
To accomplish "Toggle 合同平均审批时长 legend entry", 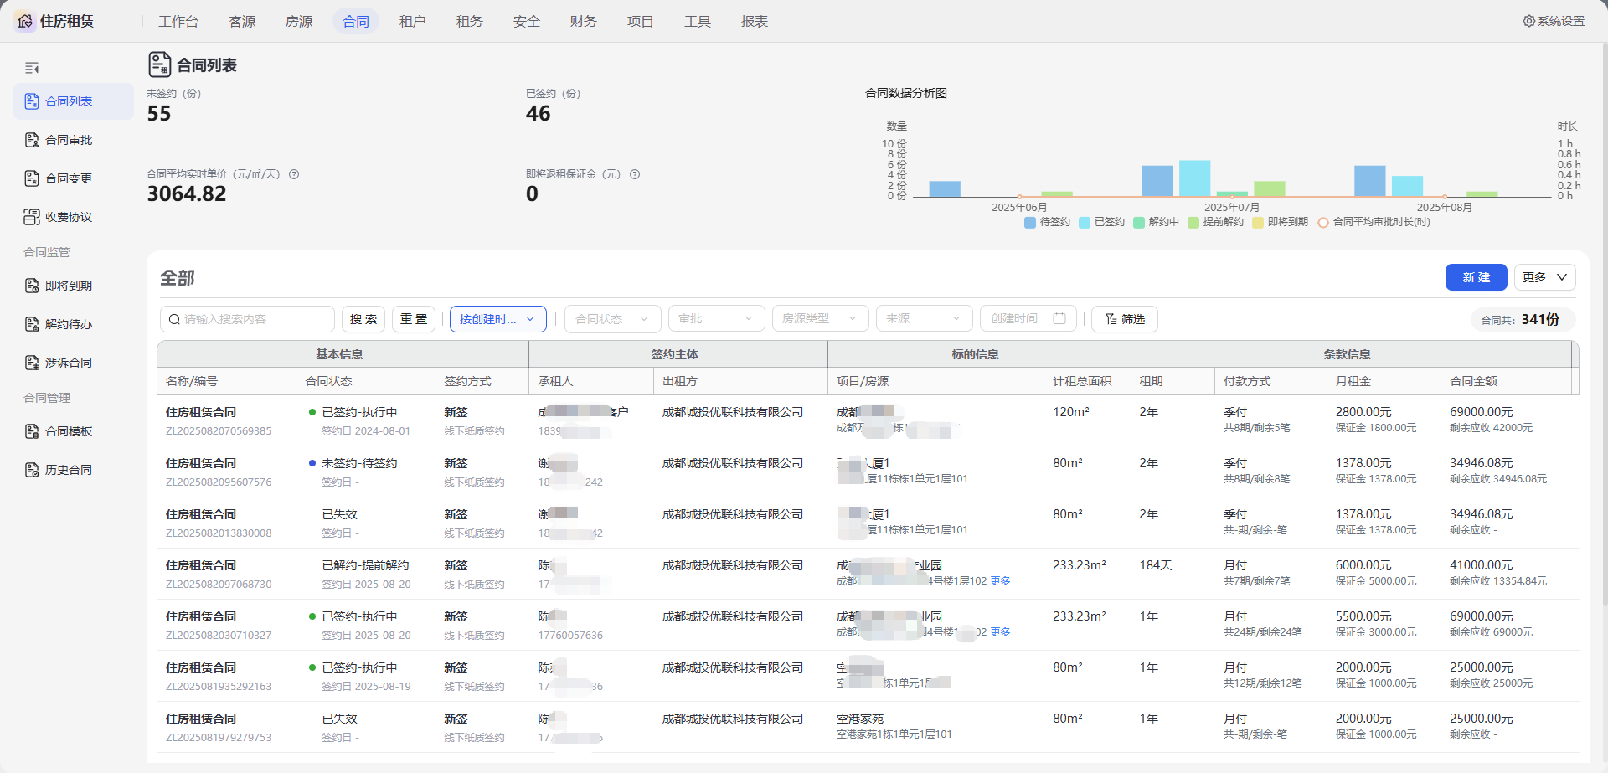I will coord(1373,222).
